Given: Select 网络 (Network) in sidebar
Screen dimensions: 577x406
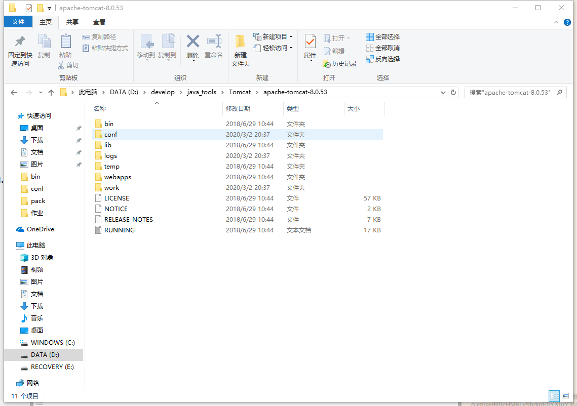Looking at the screenshot, I should tap(27, 383).
